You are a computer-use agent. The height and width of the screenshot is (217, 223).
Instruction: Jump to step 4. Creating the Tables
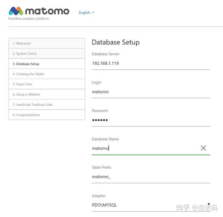[47, 74]
